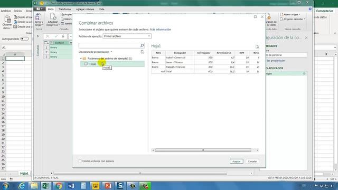
Task: Select the Hoja1 tree item
Action: [112, 64]
